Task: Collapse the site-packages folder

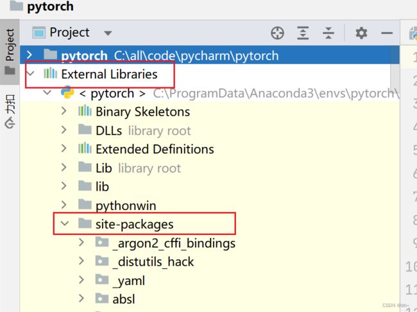Action: tap(65, 223)
